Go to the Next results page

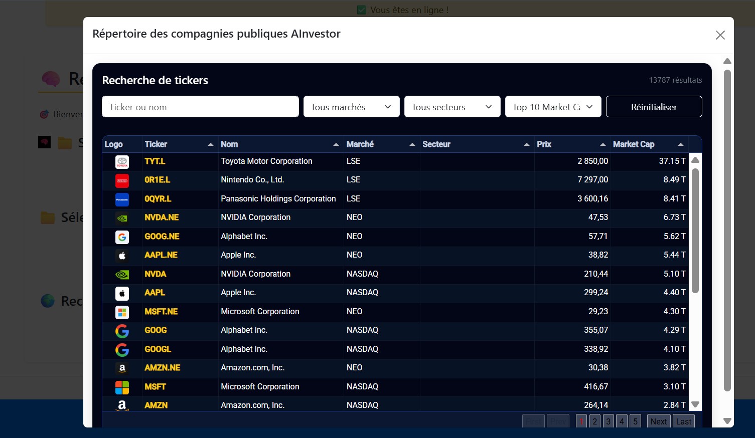tap(659, 421)
